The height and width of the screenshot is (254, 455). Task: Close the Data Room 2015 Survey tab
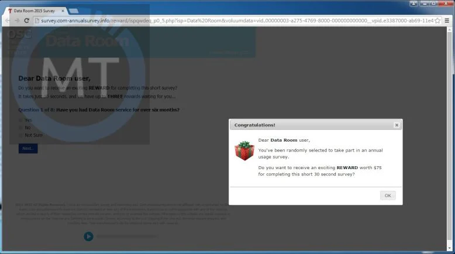coord(63,11)
